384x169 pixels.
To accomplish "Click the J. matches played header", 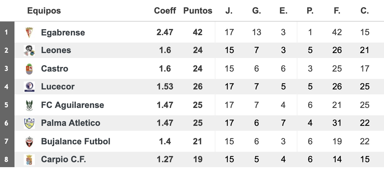I will click(229, 11).
